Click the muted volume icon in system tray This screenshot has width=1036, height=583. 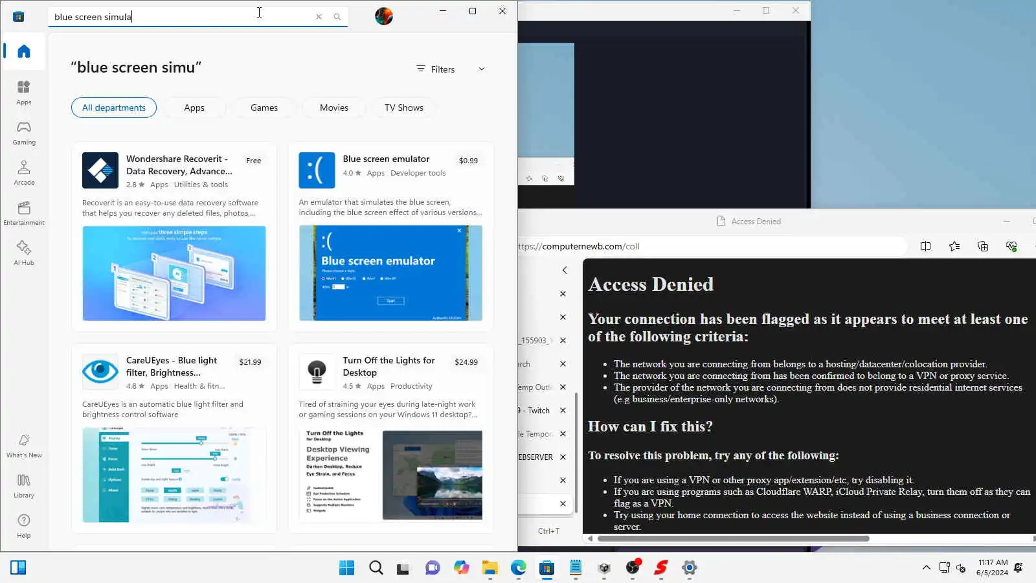(x=961, y=568)
